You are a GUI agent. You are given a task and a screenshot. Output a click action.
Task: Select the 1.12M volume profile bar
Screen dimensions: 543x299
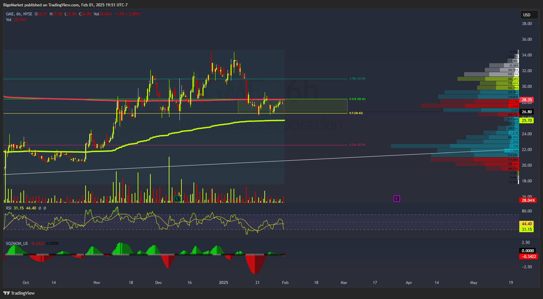(455, 146)
